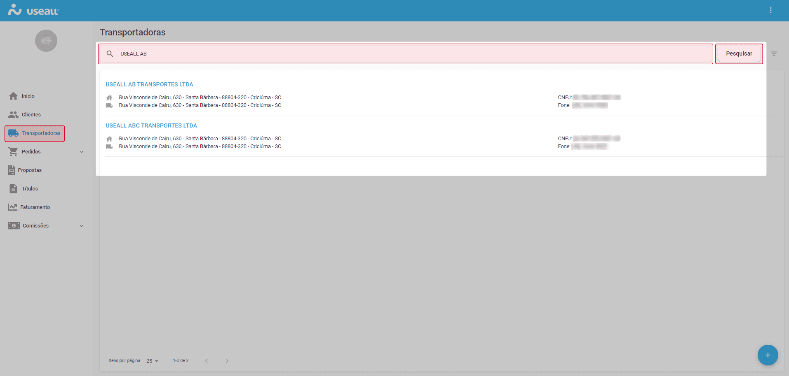Go to the Clientes section

coord(31,114)
